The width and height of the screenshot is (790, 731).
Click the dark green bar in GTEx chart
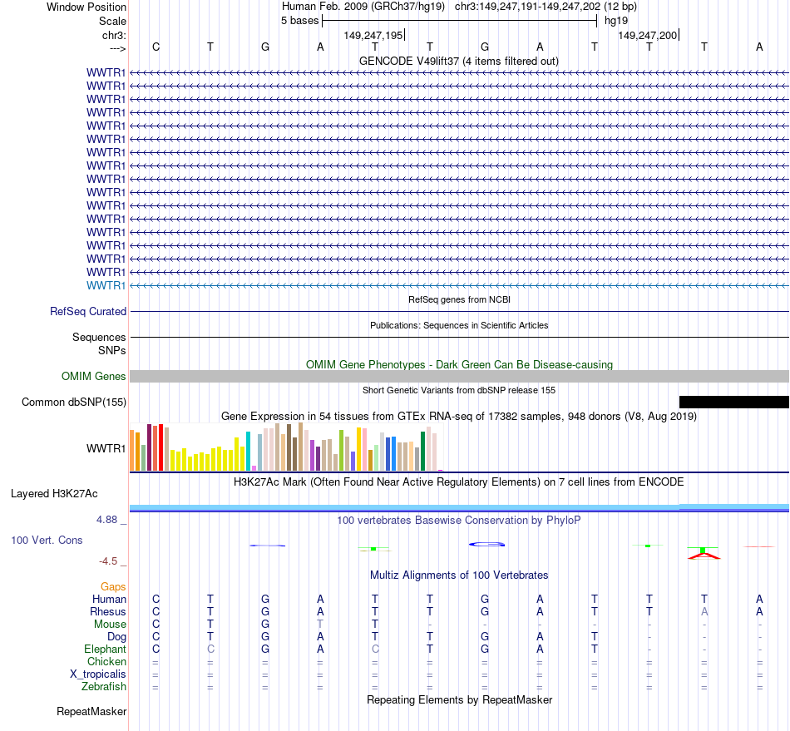422,452
